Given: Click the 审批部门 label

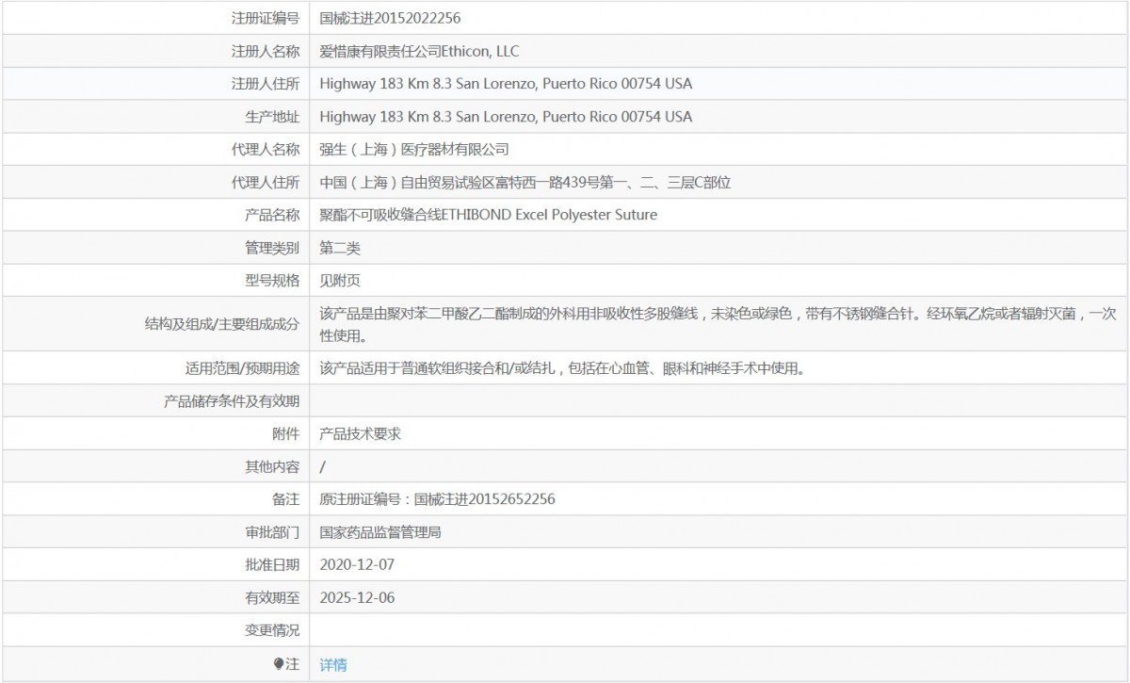Looking at the screenshot, I should 272,532.
